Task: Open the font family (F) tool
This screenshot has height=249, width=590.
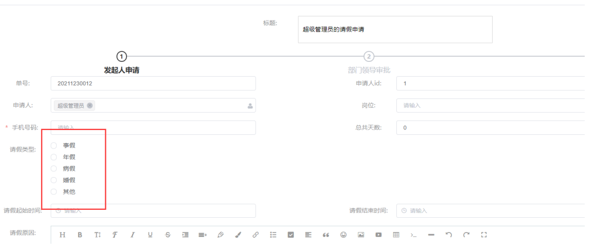Action: click(115, 235)
